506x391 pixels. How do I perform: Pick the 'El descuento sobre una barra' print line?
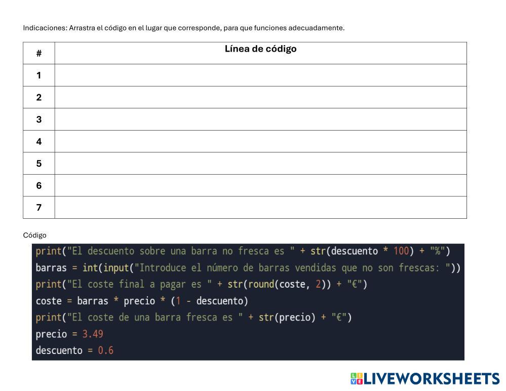[243, 251]
